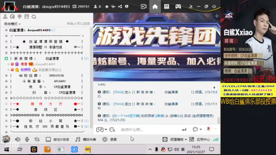This screenshot has height=155, width=276.
Task: Select user 戟锈明 in the channel list
Action: click(x=36, y=70)
